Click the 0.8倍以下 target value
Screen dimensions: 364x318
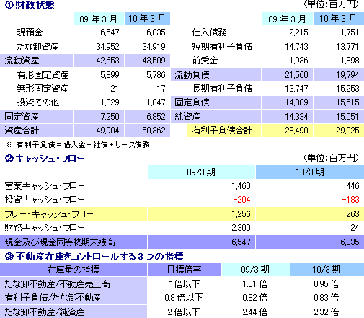184,298
